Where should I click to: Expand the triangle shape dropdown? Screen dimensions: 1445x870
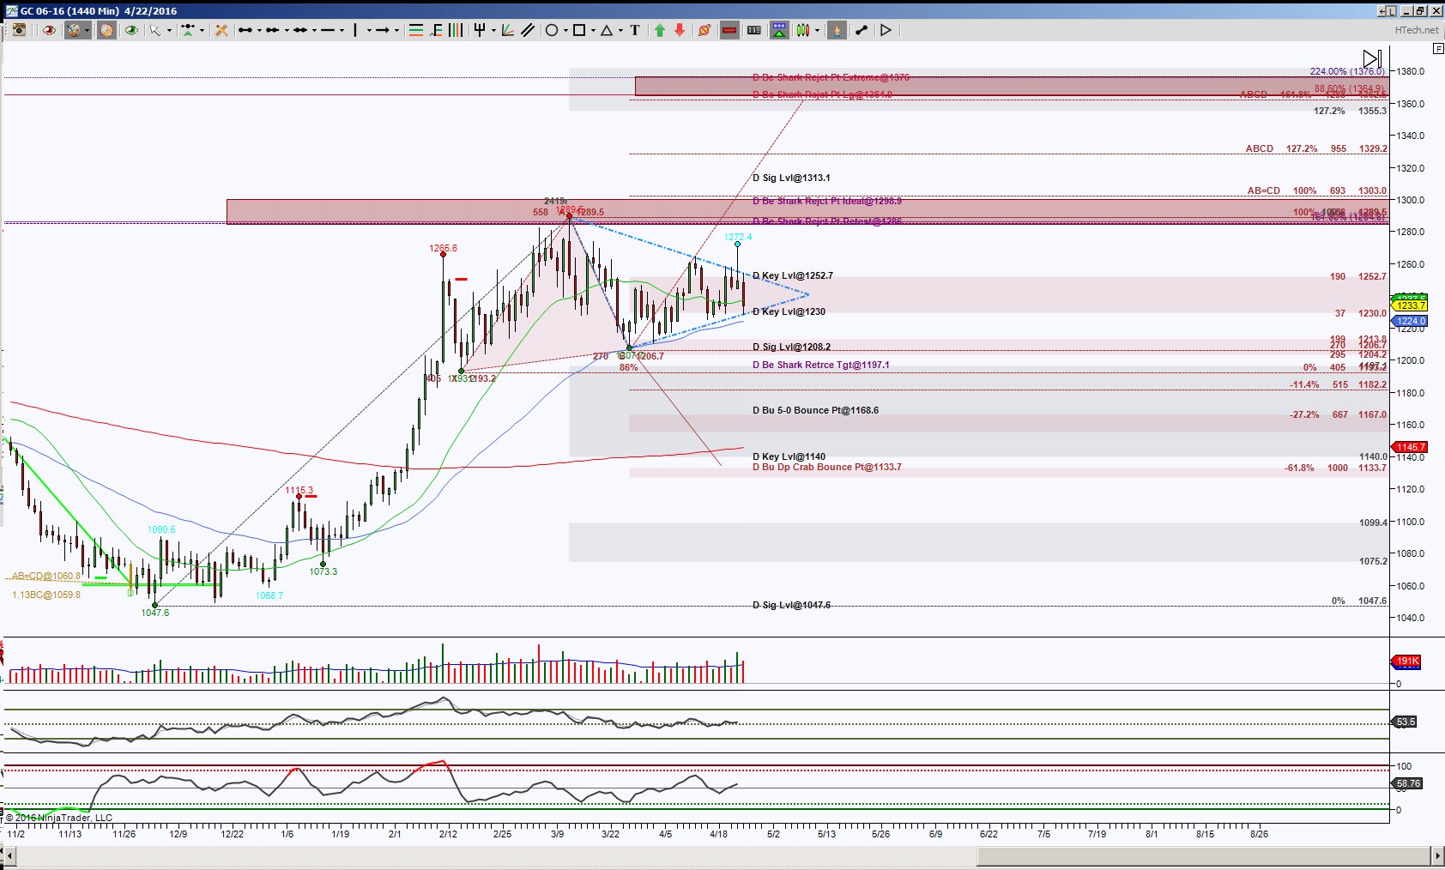(x=621, y=30)
